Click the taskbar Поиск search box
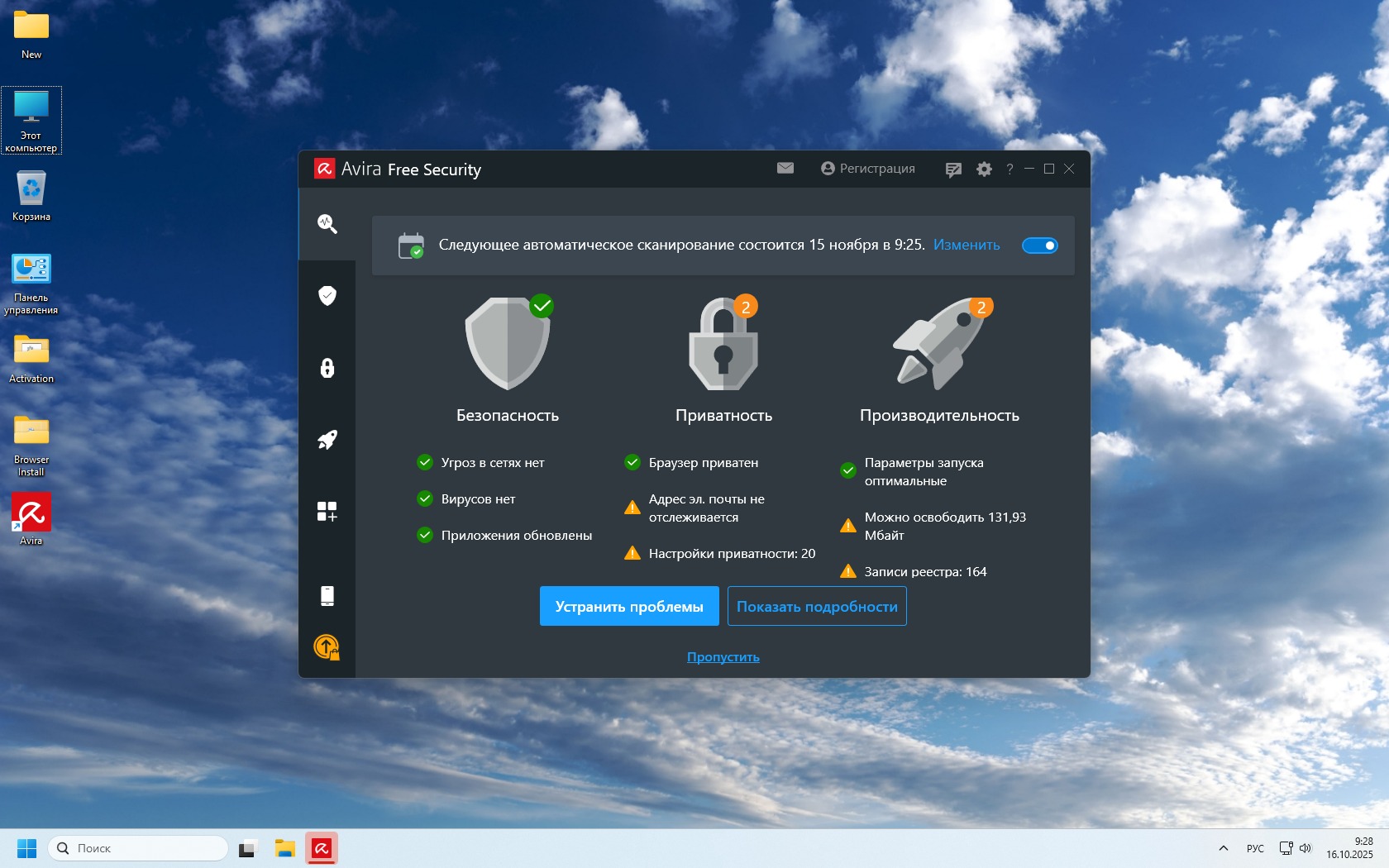Screen dimensions: 1389x868 pos(138,848)
